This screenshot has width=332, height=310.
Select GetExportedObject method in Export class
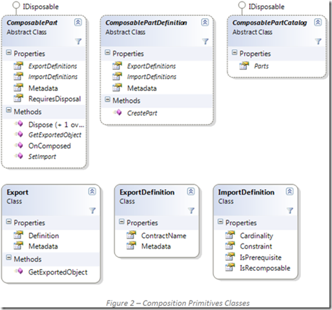point(58,272)
